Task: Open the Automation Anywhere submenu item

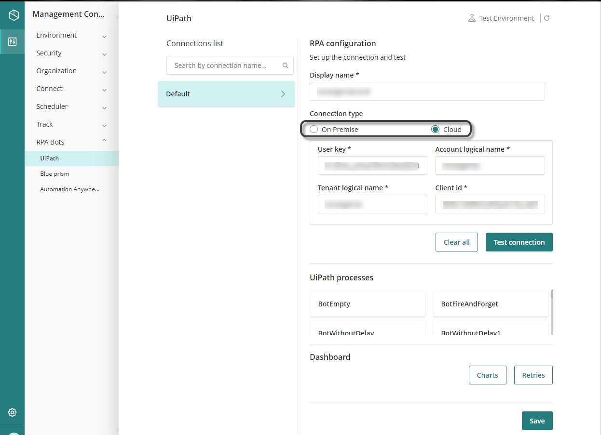Action: coord(71,189)
